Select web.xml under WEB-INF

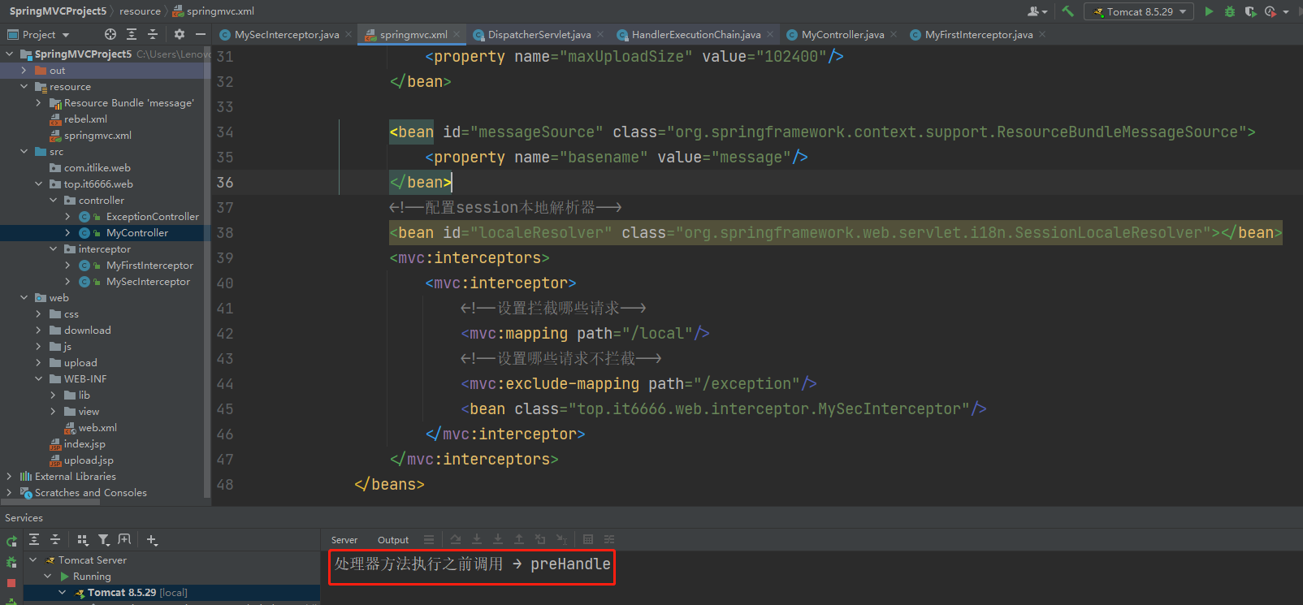click(x=97, y=428)
